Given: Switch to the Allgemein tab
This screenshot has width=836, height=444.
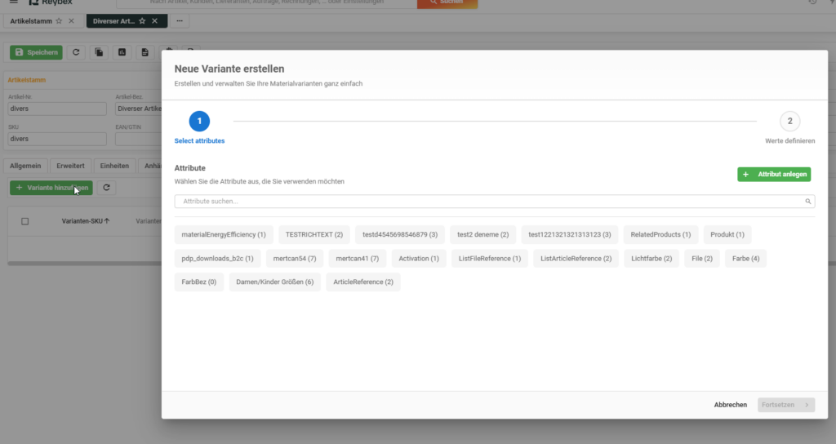Looking at the screenshot, I should coord(25,166).
